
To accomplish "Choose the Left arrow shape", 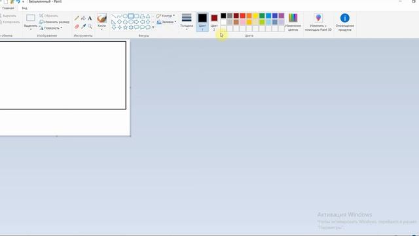I will 142,22.
